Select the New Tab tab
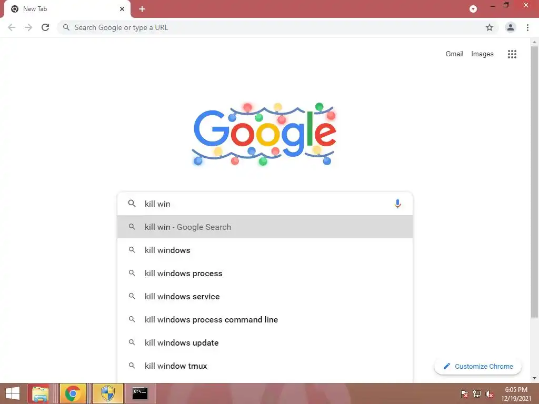 (x=67, y=9)
